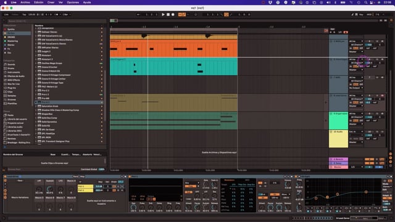Click the Rand button on rack

click(x=75, y=177)
